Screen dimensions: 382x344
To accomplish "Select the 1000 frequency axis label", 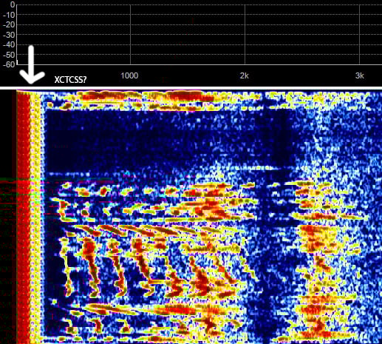I will pyautogui.click(x=129, y=75).
